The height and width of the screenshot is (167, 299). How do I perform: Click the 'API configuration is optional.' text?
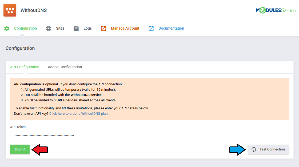click(x=36, y=84)
